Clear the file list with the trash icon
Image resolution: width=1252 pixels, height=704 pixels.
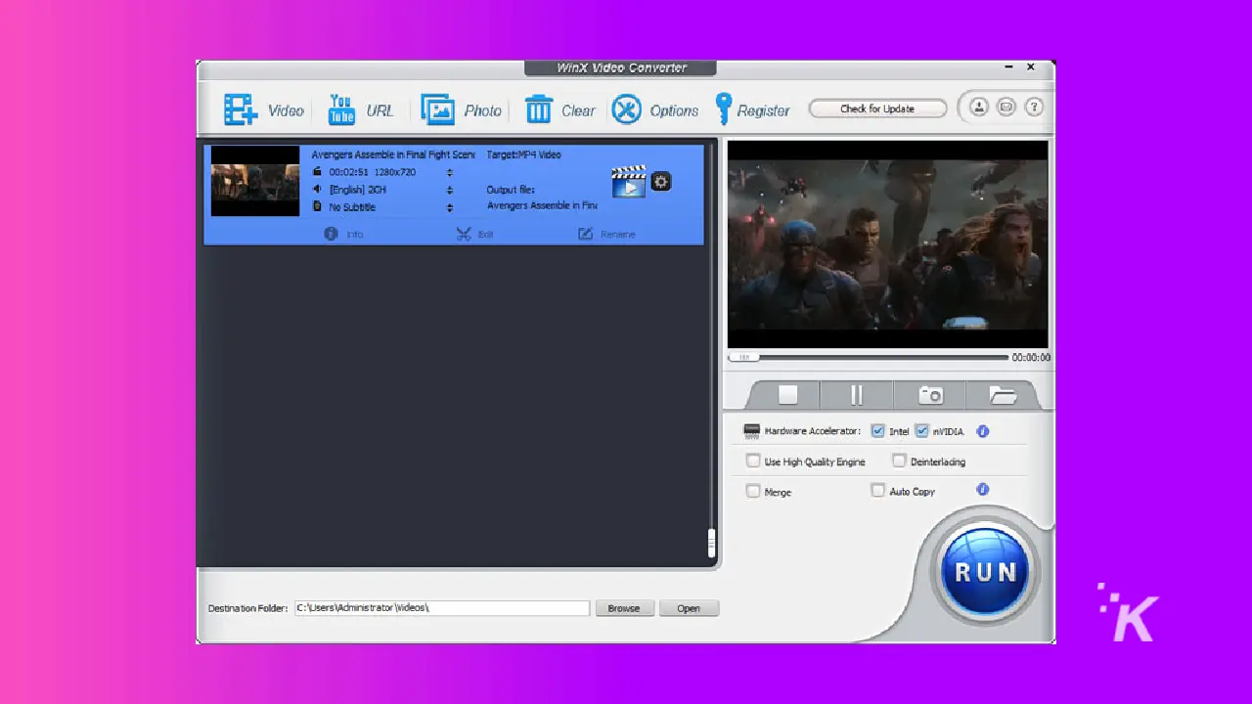pyautogui.click(x=559, y=110)
